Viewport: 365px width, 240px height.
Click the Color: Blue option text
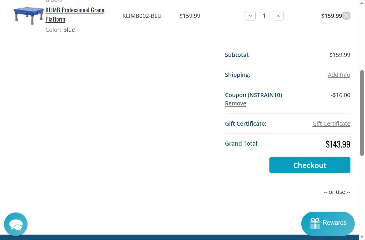[60, 30]
